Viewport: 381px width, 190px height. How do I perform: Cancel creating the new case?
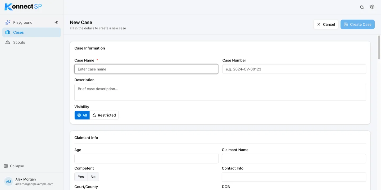click(x=326, y=25)
